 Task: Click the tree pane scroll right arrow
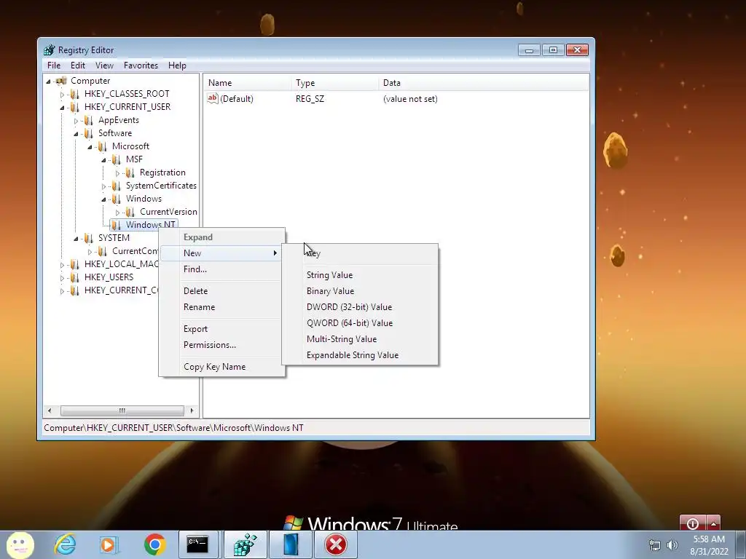click(x=192, y=411)
